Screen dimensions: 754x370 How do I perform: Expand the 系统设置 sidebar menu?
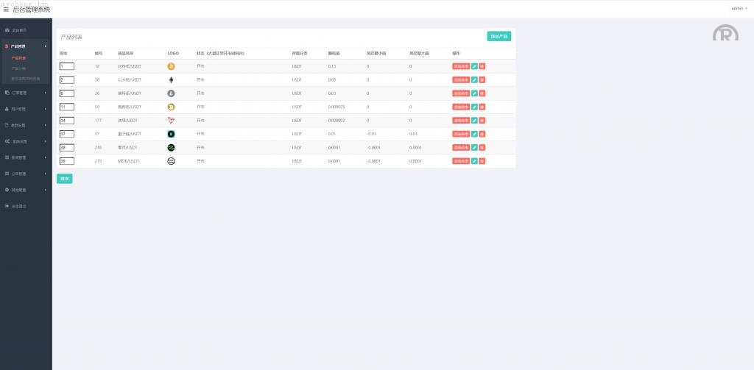(27, 141)
